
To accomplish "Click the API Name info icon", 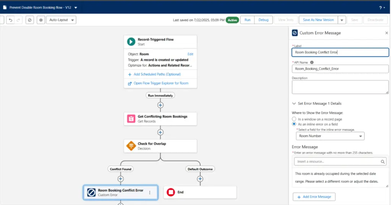I will tap(312, 62).
